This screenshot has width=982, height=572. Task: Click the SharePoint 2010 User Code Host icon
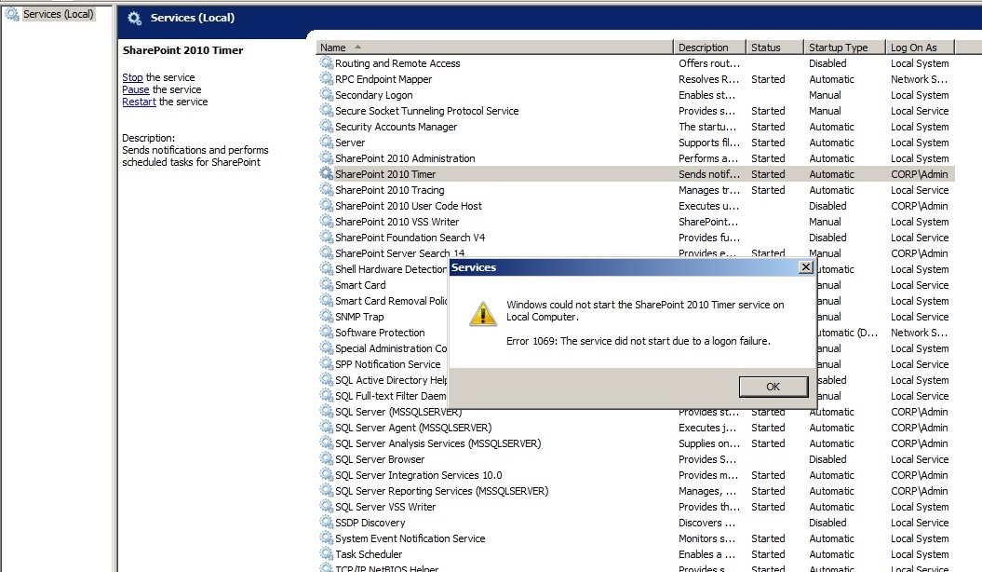pos(326,205)
